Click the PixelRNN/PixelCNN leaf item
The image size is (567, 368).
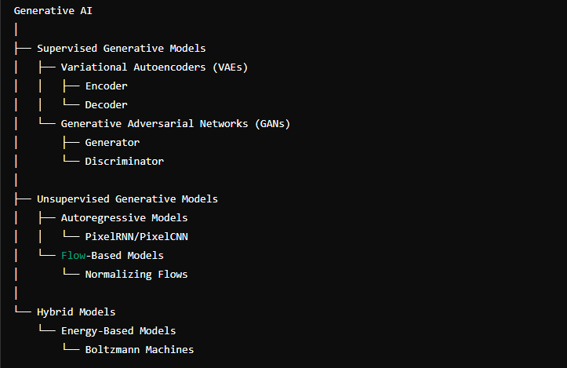(x=136, y=237)
